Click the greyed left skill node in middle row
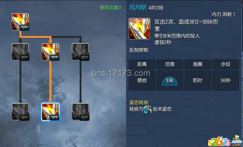This screenshot has width=243, height=147. tap(20, 52)
